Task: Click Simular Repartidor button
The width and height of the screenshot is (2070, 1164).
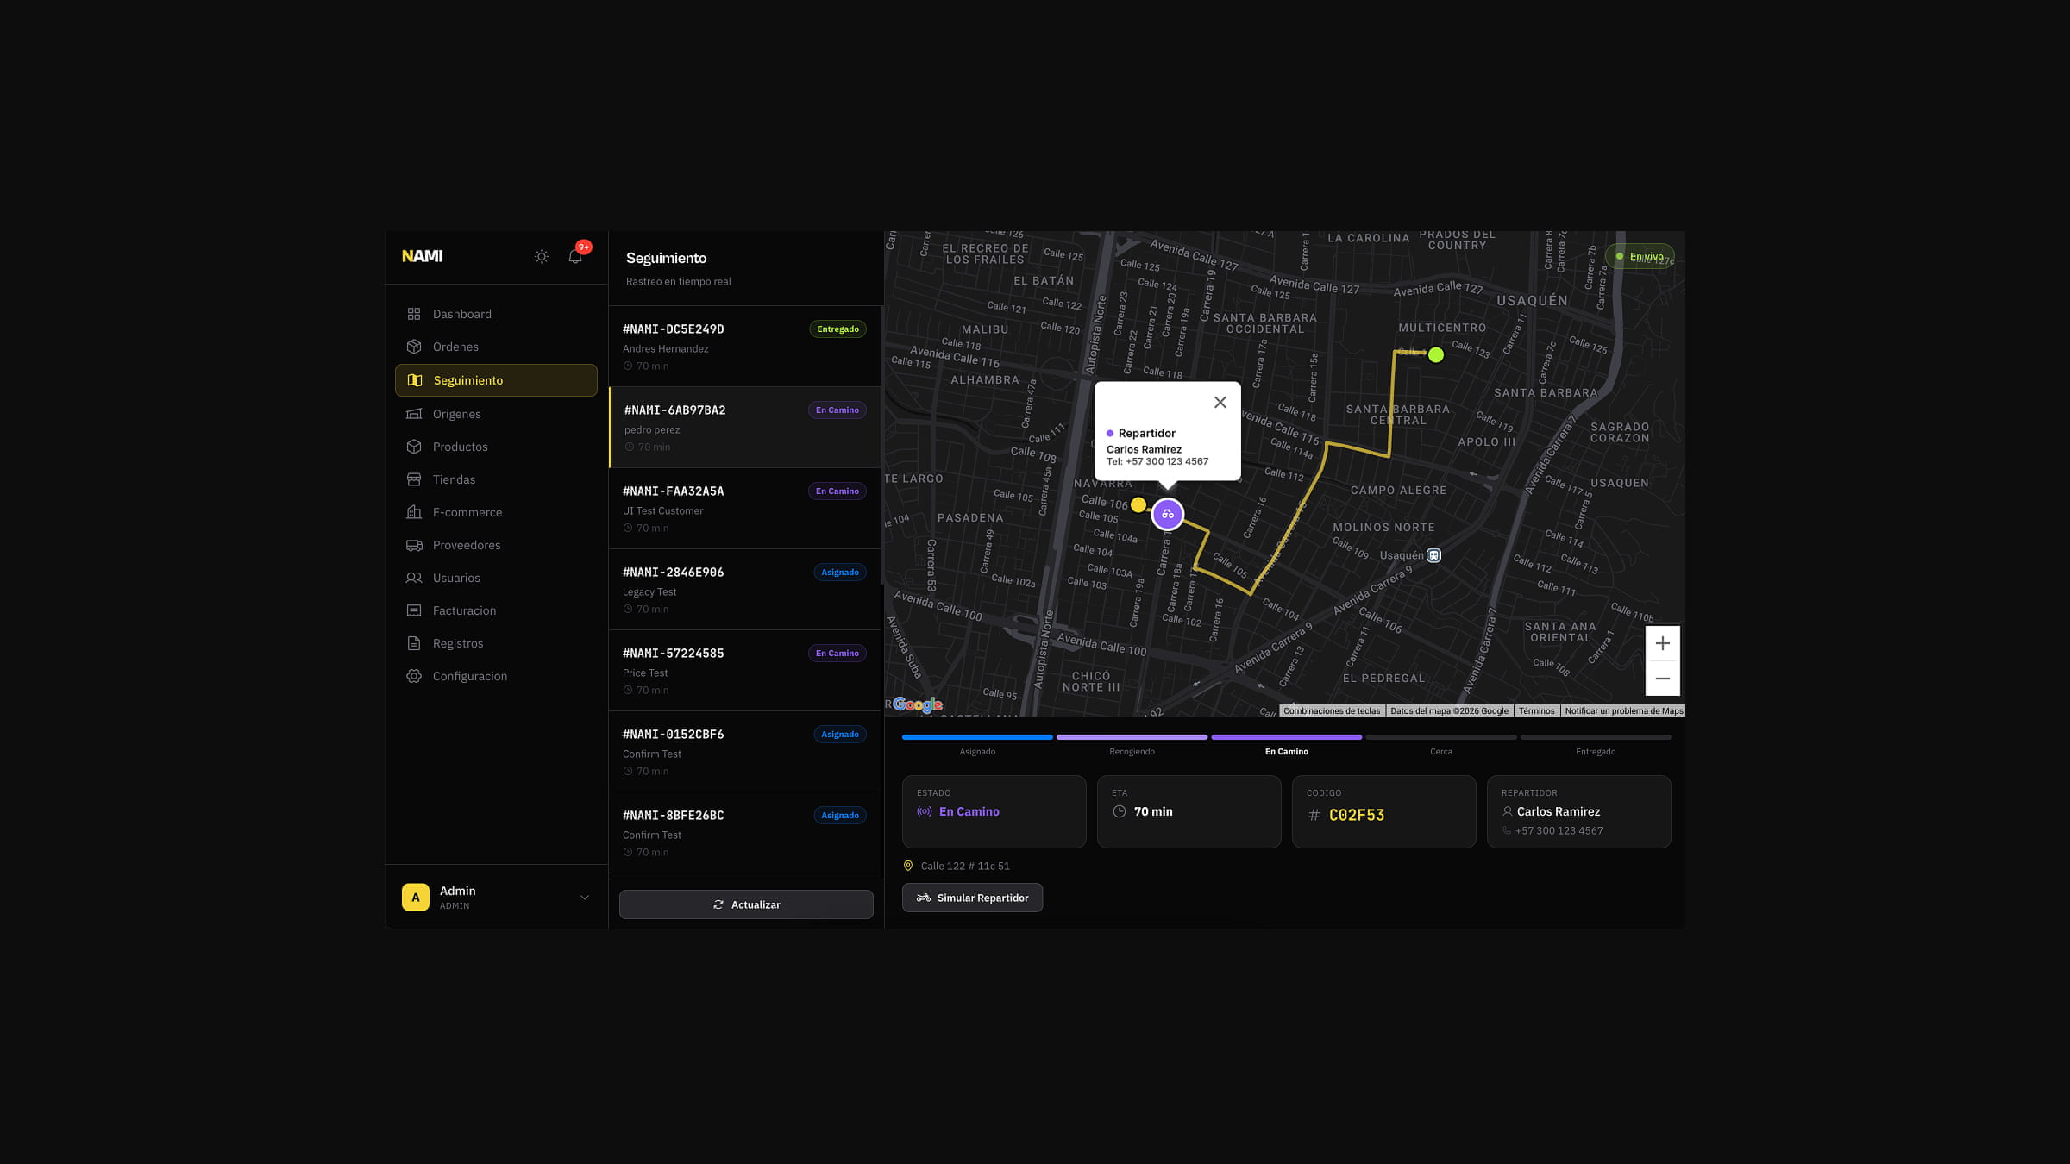Action: click(972, 898)
